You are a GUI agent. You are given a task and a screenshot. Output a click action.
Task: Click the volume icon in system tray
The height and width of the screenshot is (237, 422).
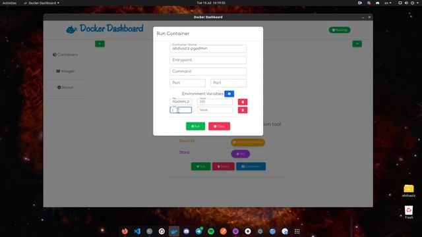coord(406,3)
